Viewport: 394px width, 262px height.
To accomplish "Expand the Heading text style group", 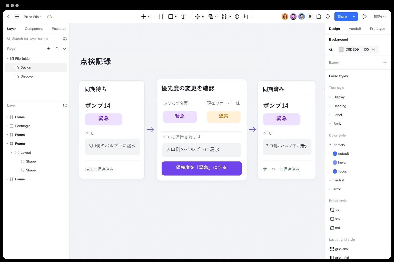I will (330, 106).
